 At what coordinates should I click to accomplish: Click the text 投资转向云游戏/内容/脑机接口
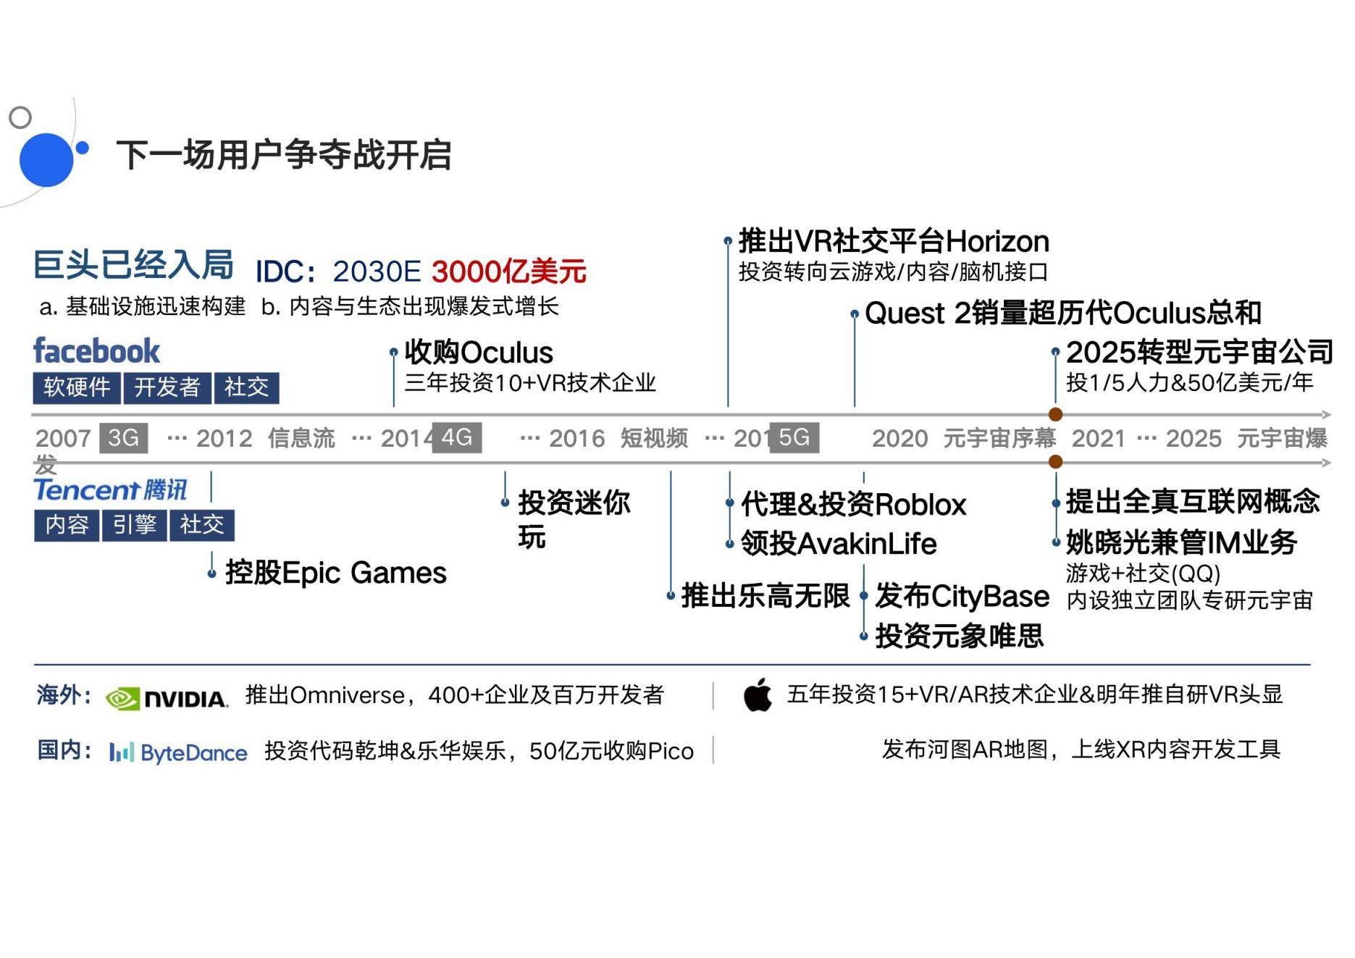[x=893, y=272]
